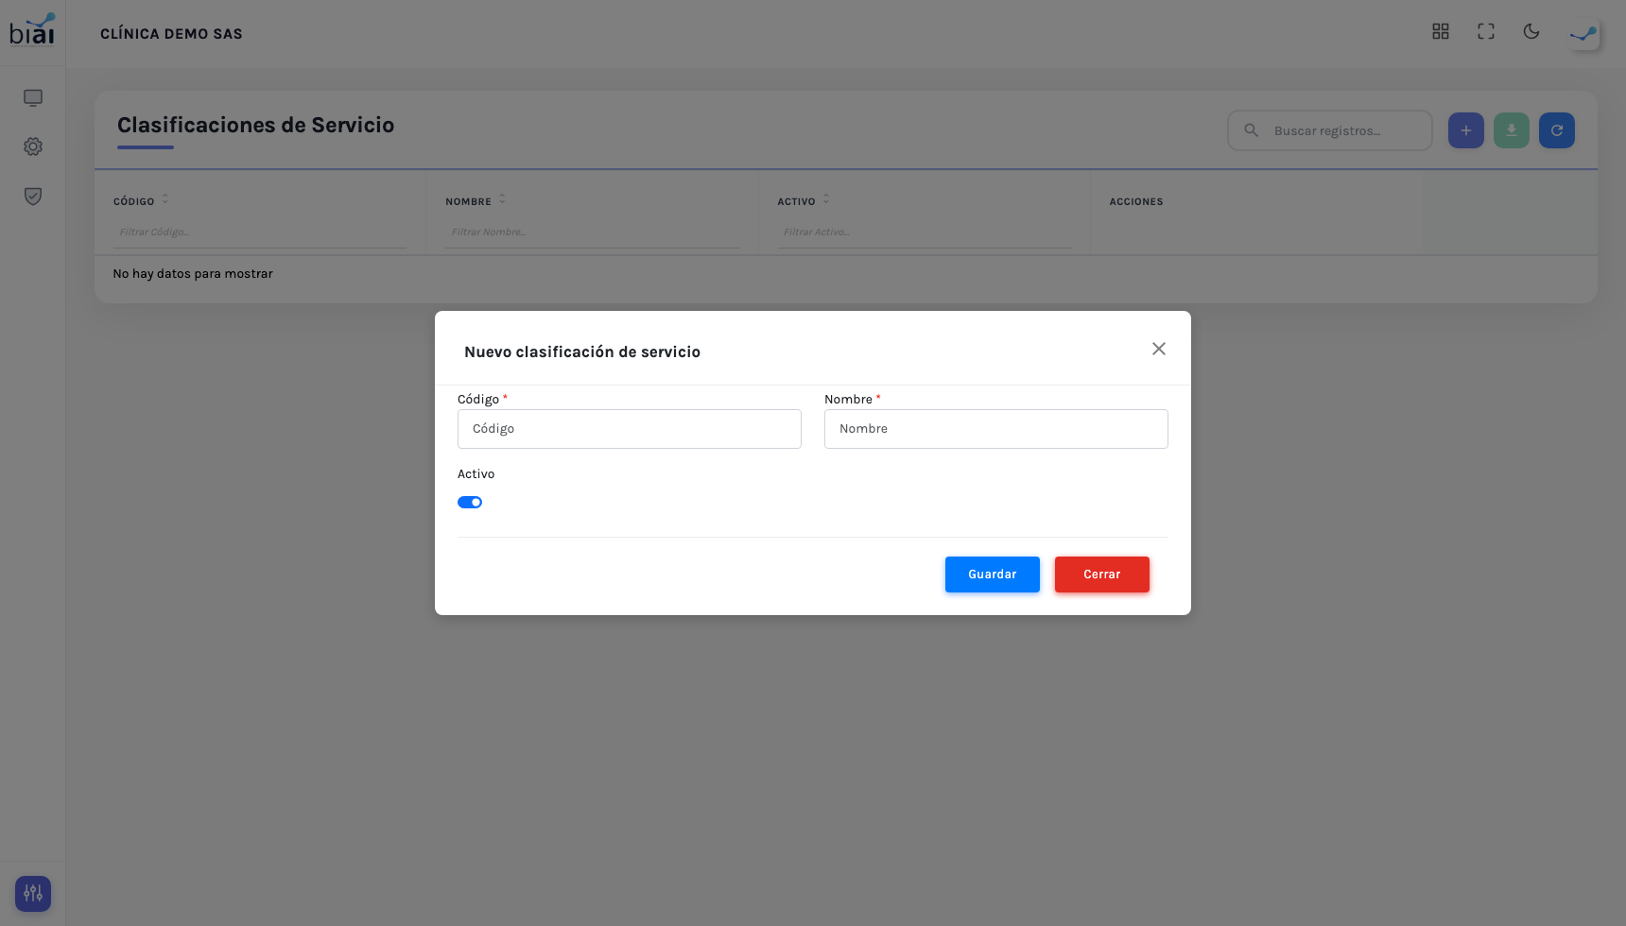Click the biai logo
This screenshot has height=926, width=1626.
(x=32, y=29)
